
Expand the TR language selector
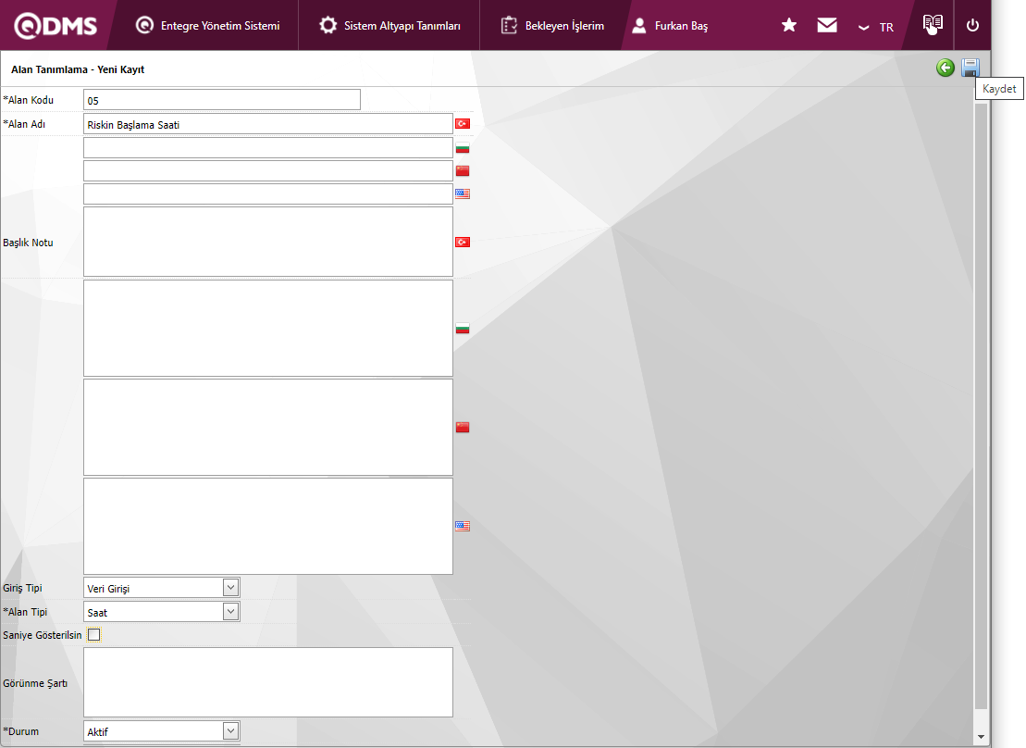(x=876, y=27)
